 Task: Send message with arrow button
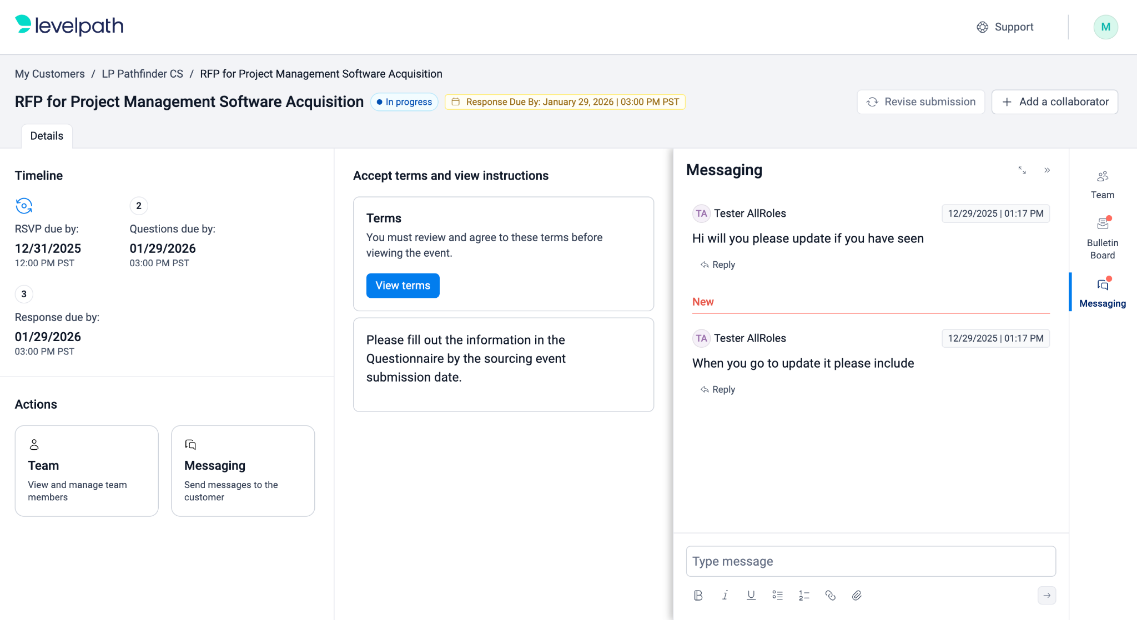(x=1047, y=595)
